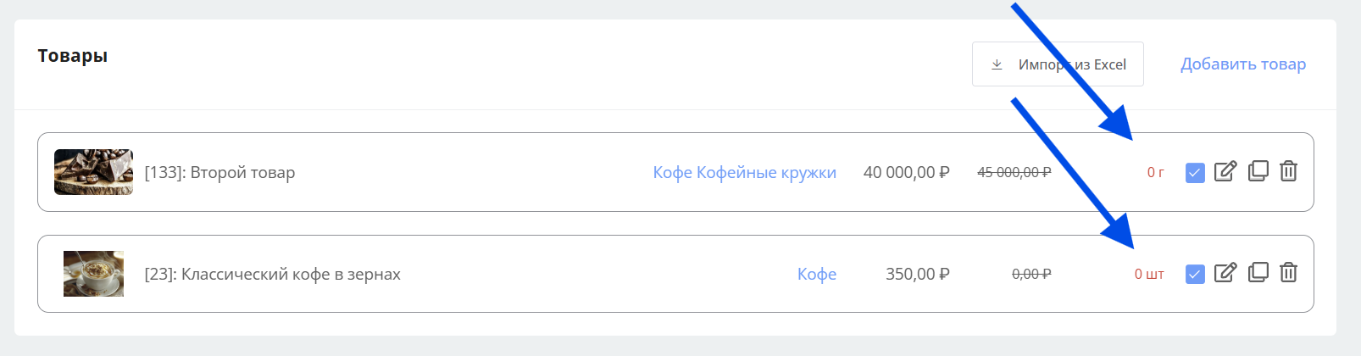Duplicate the "Второй товар" product

(1258, 171)
